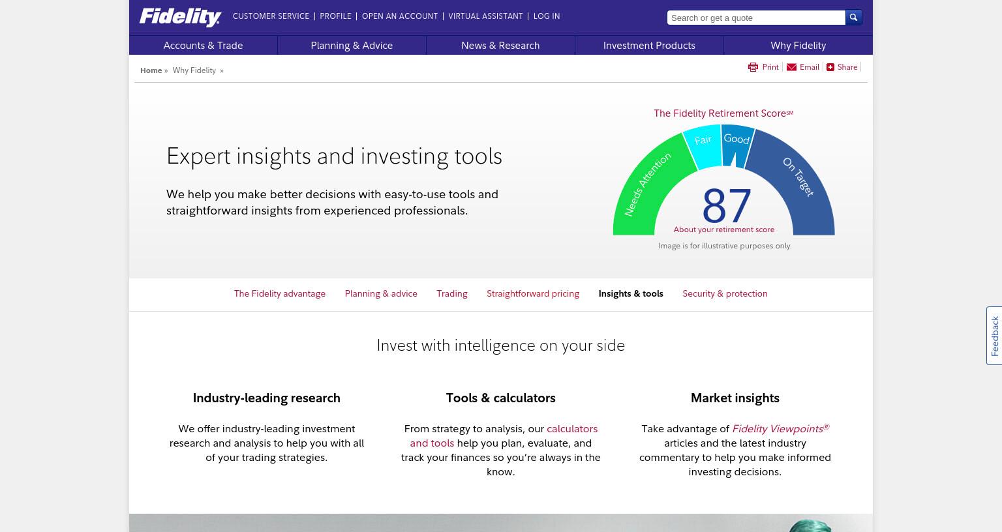Switch to Planning & advice tab
1002x532 pixels.
(381, 294)
